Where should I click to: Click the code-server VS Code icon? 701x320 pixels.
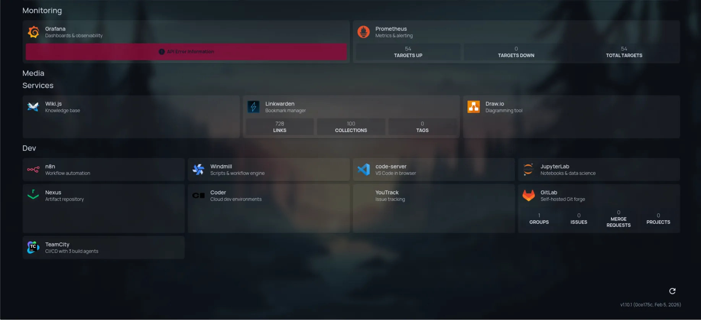[363, 169]
